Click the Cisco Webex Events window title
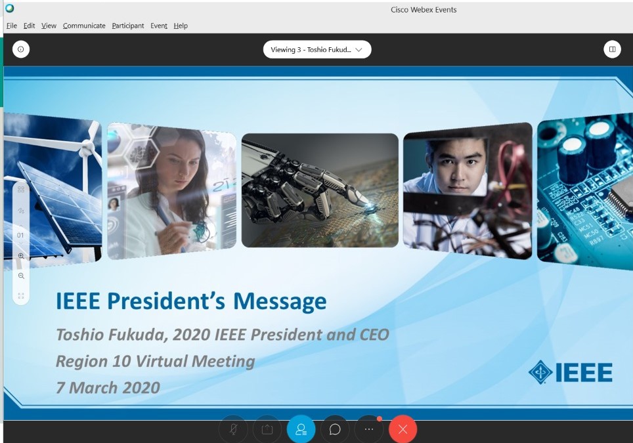The image size is (633, 443). coord(424,10)
